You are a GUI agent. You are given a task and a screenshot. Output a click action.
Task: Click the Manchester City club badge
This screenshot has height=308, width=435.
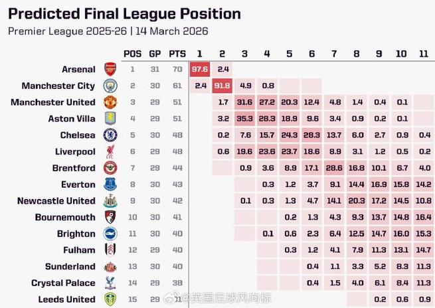110,86
